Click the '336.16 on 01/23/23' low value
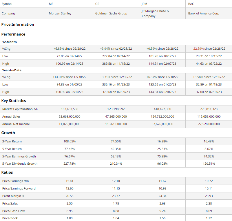This screenshot has width=232, height=221. [x=116, y=85]
